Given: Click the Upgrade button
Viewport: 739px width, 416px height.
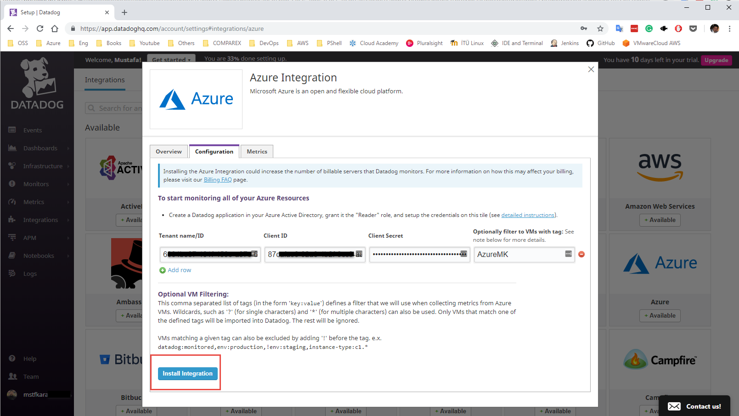Looking at the screenshot, I should [x=716, y=60].
